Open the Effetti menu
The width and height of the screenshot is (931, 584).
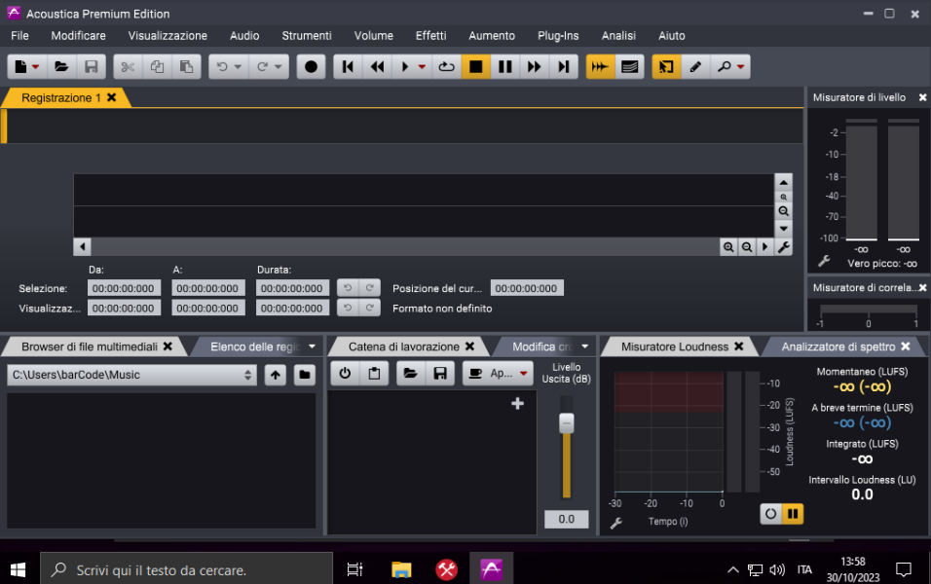(431, 36)
